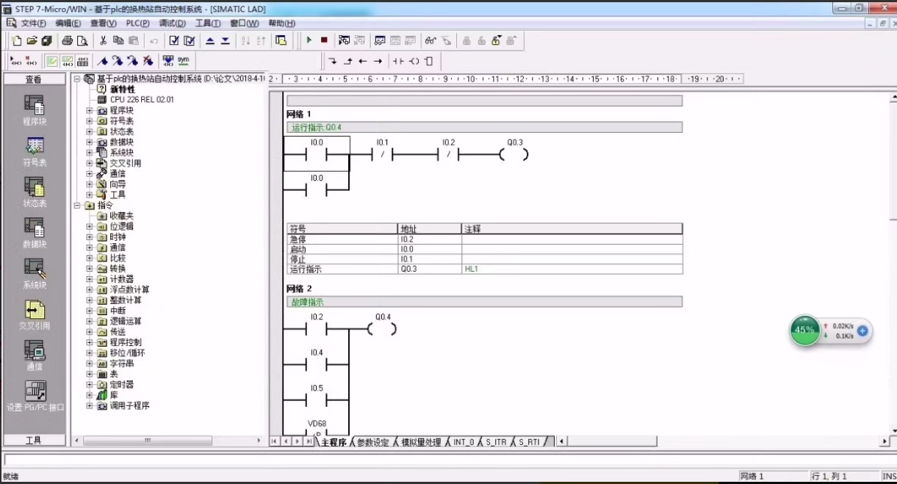The width and height of the screenshot is (897, 484).
Task: Click the program status glasses icon
Action: (x=431, y=40)
